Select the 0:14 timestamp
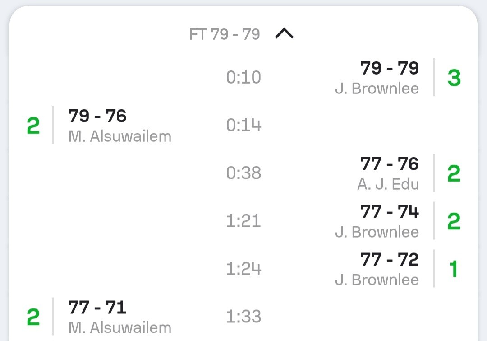Viewport: 487px width, 341px height. click(243, 125)
